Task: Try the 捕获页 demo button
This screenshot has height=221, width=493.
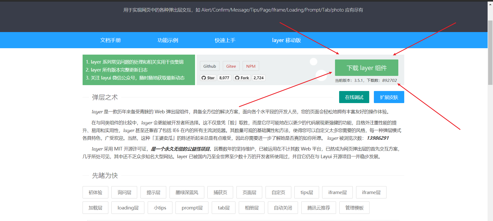Action: (220, 192)
